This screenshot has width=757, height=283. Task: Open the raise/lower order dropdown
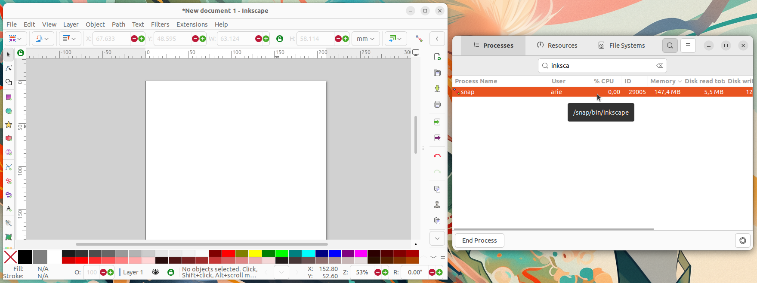pos(70,39)
